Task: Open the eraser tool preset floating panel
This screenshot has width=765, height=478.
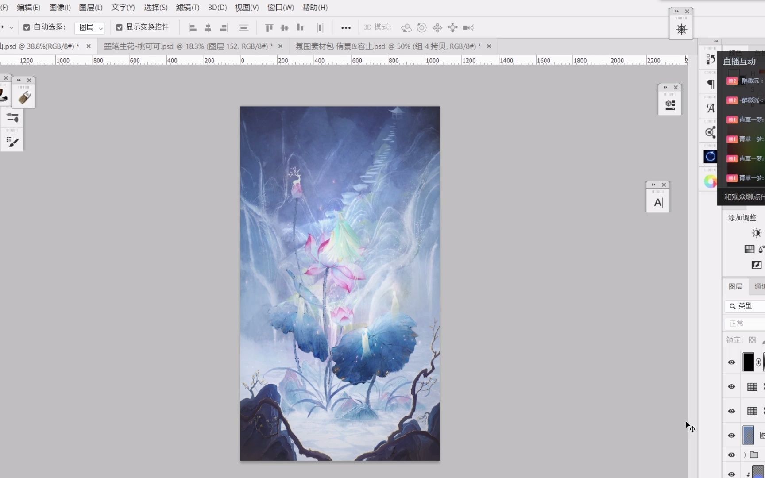Action: pyautogui.click(x=24, y=97)
